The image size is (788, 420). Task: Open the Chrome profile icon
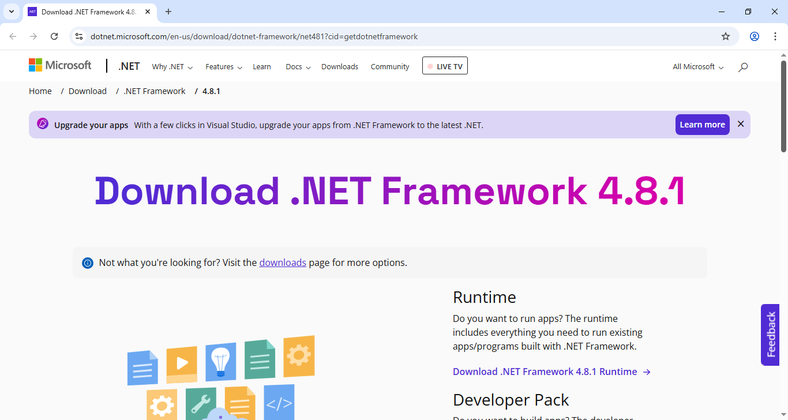[755, 36]
